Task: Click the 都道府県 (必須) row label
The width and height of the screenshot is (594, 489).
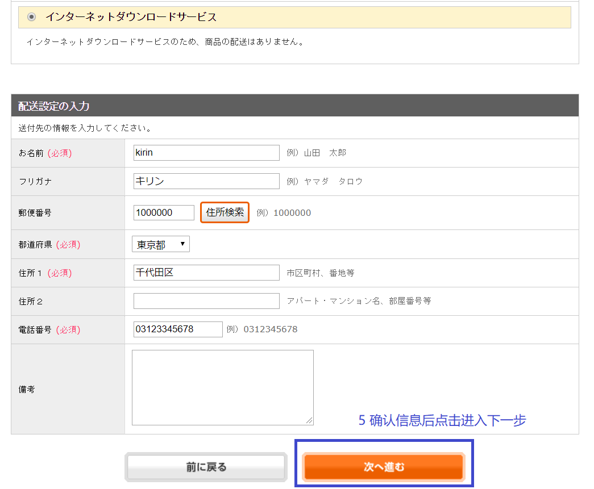Action: click(49, 245)
